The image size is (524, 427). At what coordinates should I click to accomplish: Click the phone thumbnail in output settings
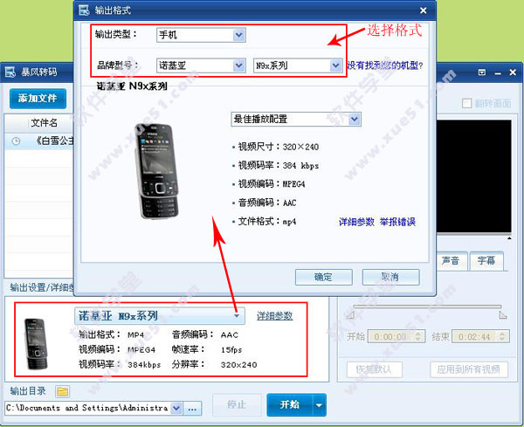point(36,344)
